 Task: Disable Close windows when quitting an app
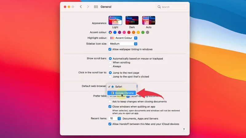pyautogui.click(x=110, y=107)
